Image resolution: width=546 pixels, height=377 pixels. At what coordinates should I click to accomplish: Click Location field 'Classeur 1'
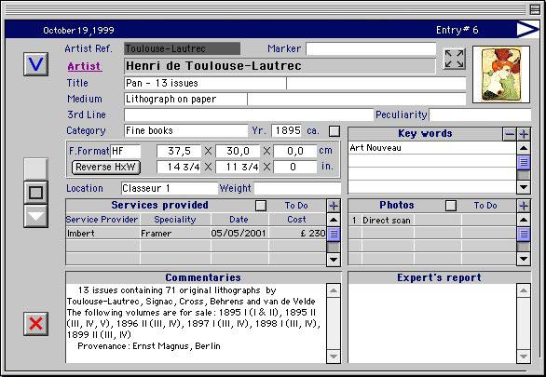[170, 188]
